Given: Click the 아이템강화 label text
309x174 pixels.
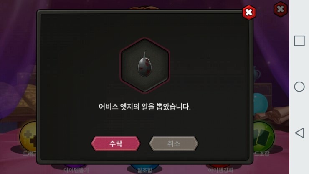Looking at the screenshot, I should point(220,170).
